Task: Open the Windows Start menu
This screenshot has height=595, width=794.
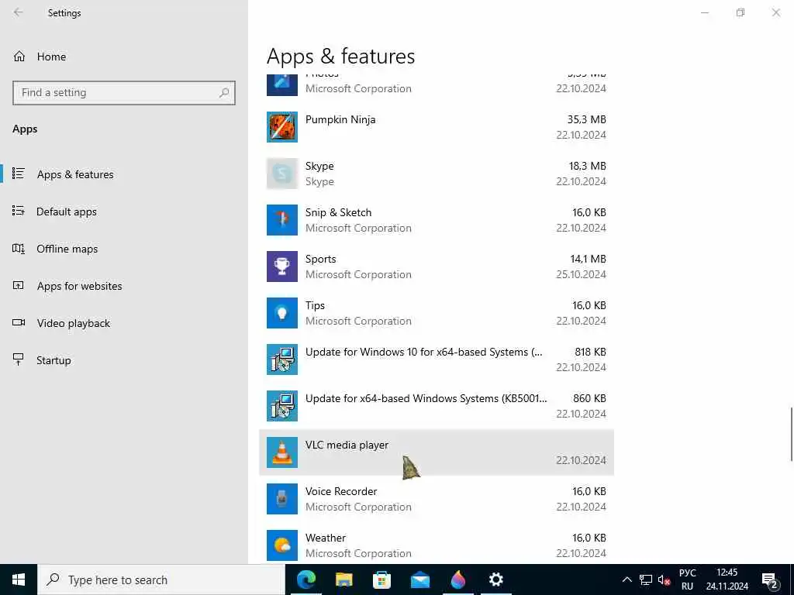Action: coord(19,580)
